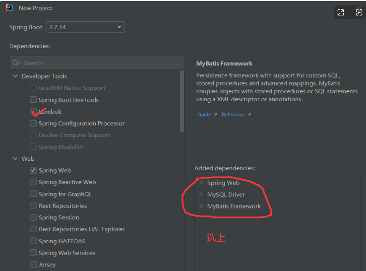Screen dimensions: 366x271
Task: Open the MyBatis Guide link
Action: click(x=204, y=115)
